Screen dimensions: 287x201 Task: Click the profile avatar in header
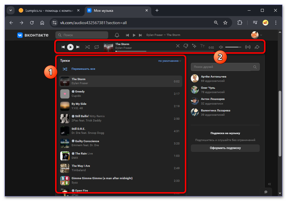pos(255,35)
